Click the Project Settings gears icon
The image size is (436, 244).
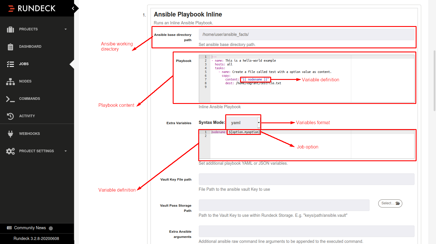[10, 151]
